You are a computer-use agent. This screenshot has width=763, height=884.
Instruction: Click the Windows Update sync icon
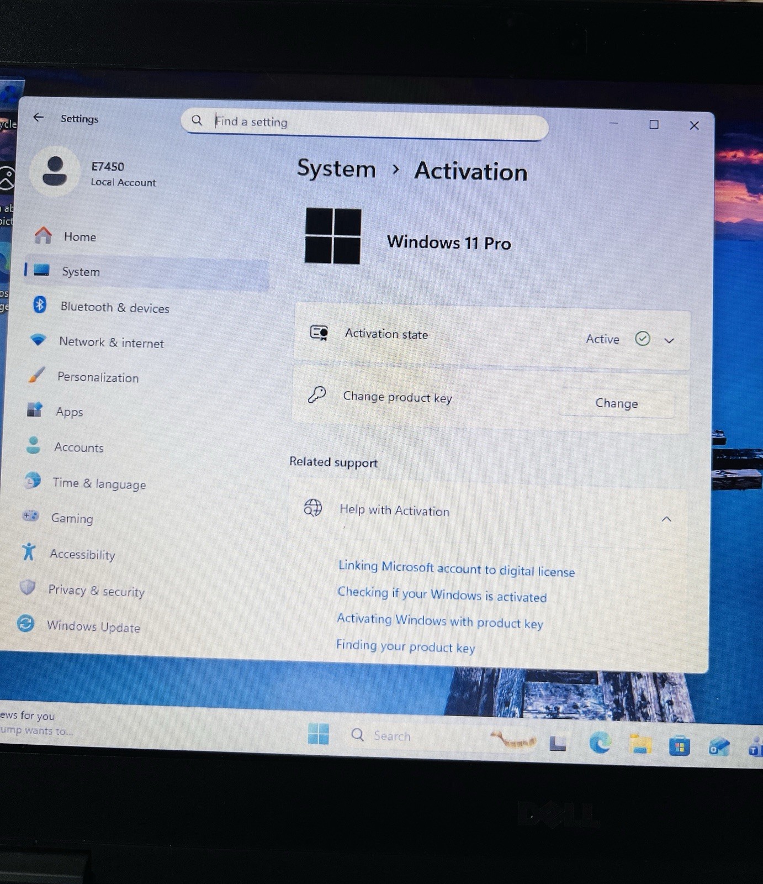tap(25, 623)
